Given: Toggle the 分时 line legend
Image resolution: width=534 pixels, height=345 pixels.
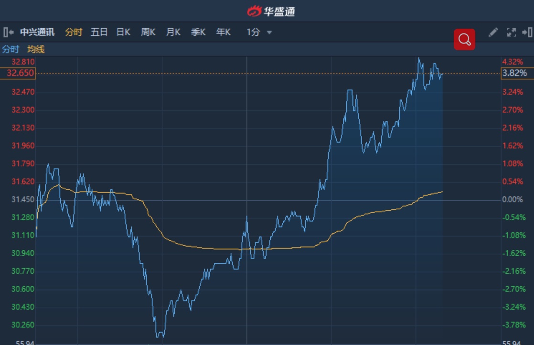Looking at the screenshot, I should pyautogui.click(x=11, y=49).
